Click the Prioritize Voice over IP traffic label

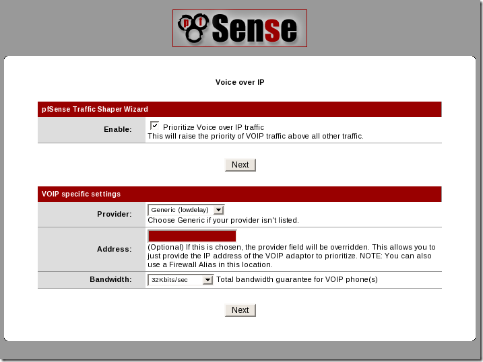pyautogui.click(x=214, y=127)
